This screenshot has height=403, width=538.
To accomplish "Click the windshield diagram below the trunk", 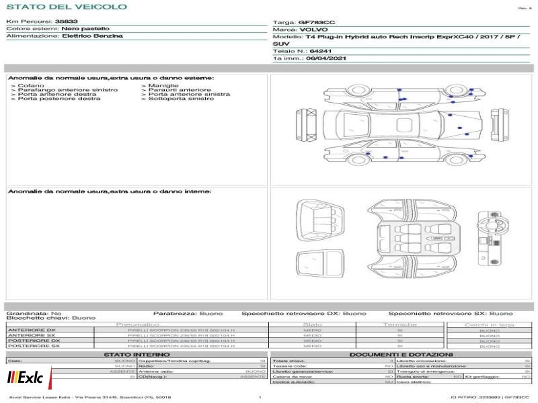I will click(320, 263).
